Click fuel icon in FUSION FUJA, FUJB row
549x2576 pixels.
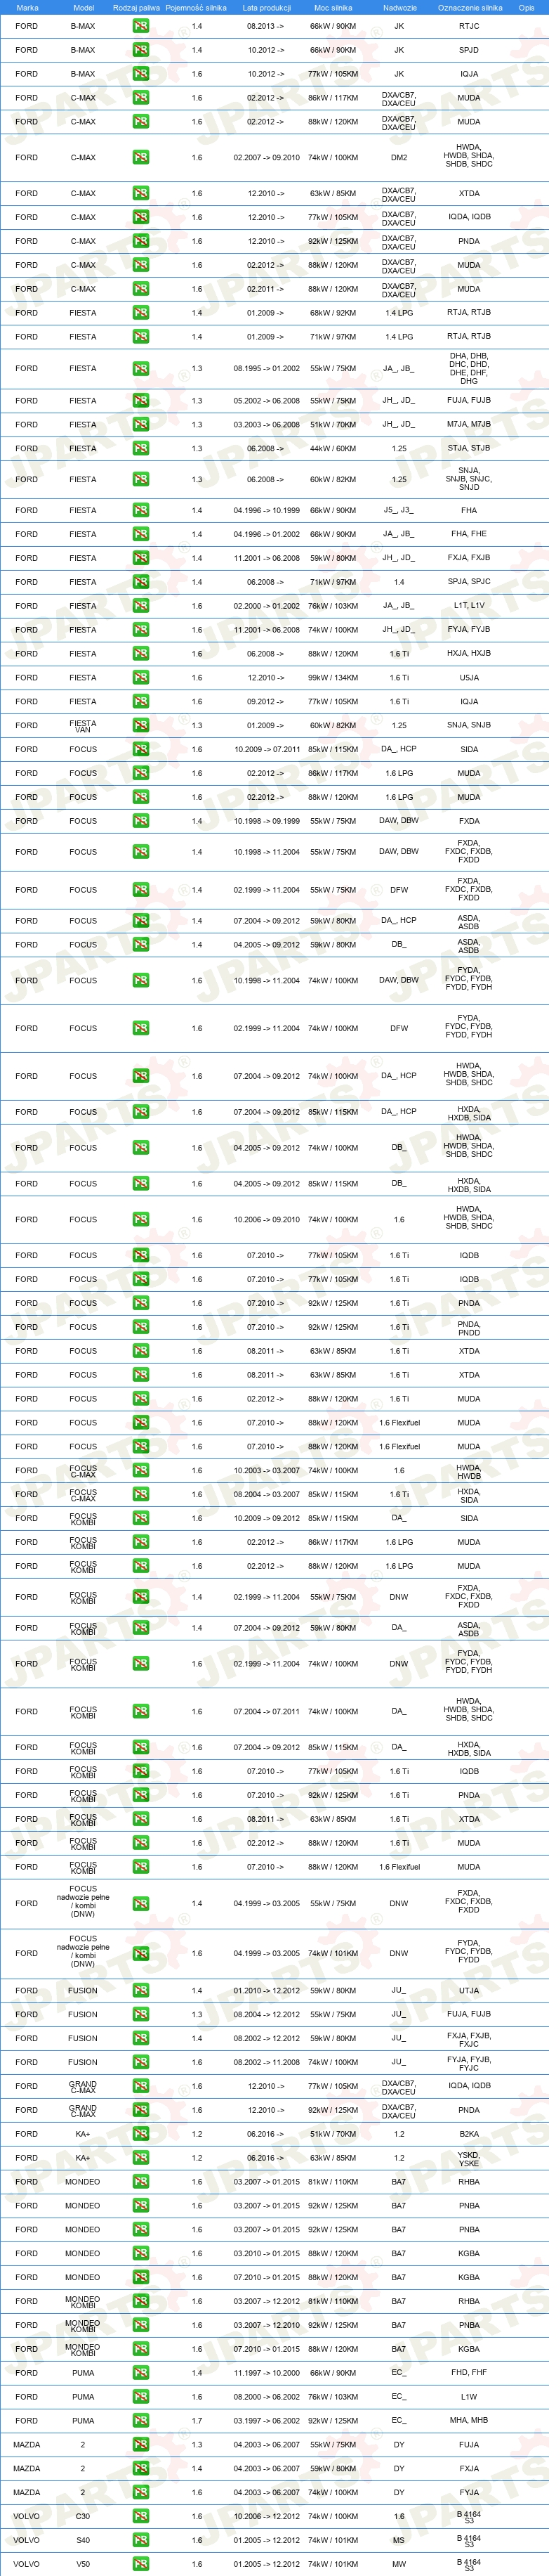[x=140, y=2015]
